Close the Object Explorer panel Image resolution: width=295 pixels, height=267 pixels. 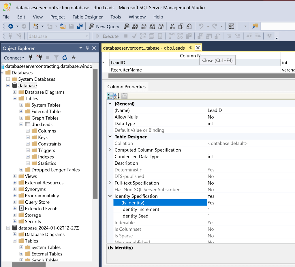[94, 48]
